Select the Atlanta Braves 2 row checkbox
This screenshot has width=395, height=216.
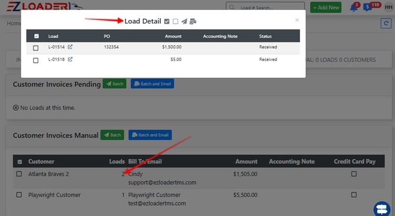[19, 174]
